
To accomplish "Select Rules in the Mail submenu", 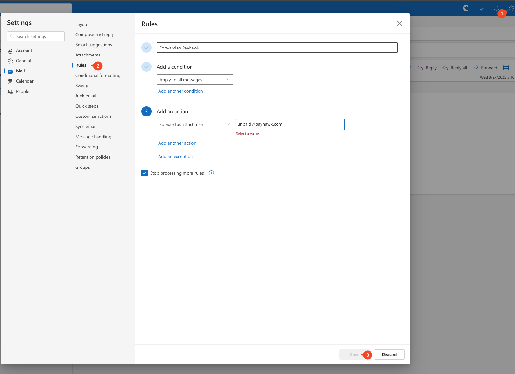I will click(x=81, y=65).
